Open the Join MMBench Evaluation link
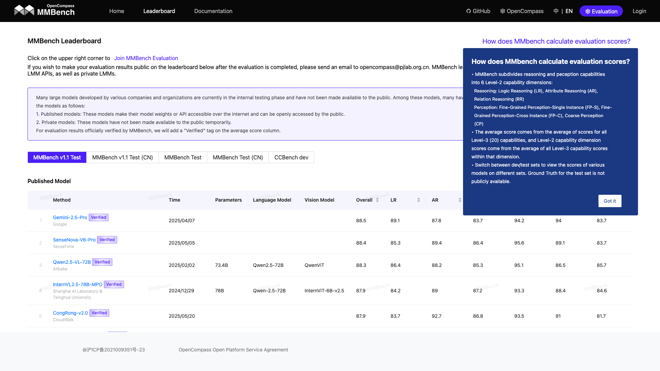The height and width of the screenshot is (371, 660). click(x=146, y=58)
